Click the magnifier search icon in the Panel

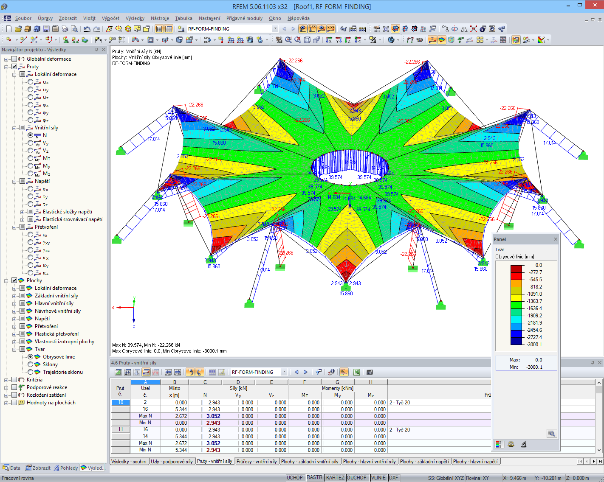click(551, 433)
